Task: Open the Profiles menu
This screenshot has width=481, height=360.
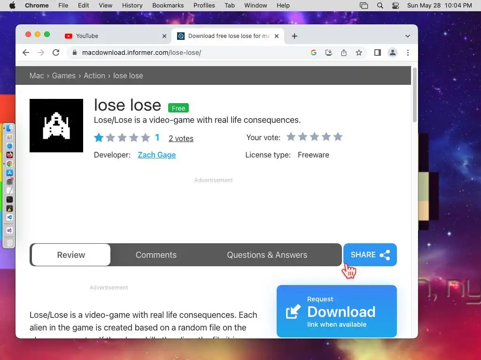Action: coord(204,6)
